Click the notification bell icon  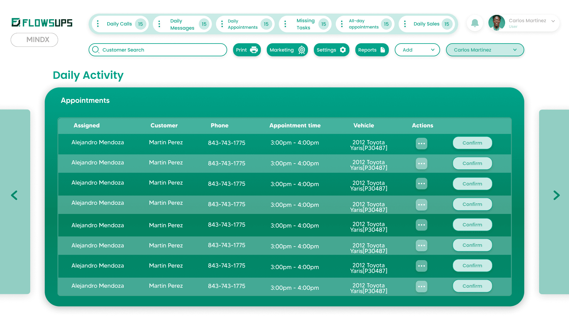pos(475,23)
